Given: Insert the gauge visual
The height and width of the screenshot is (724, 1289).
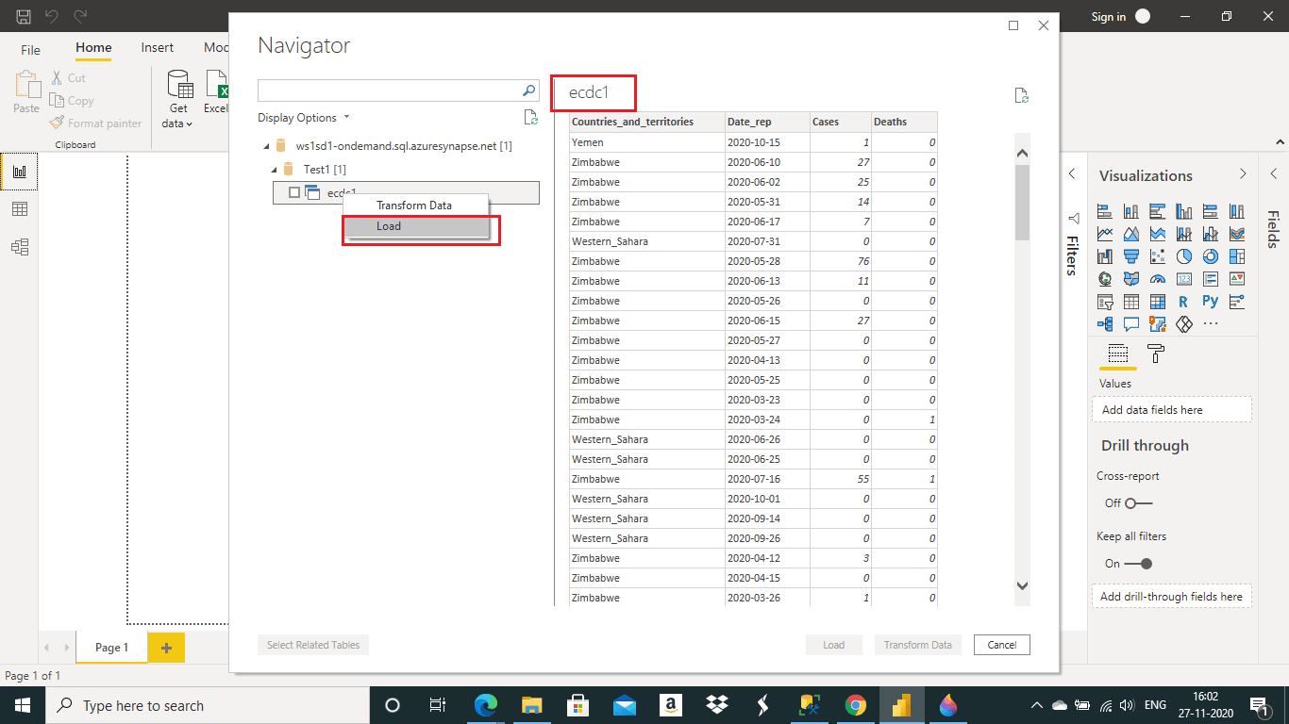Looking at the screenshot, I should point(1158,279).
